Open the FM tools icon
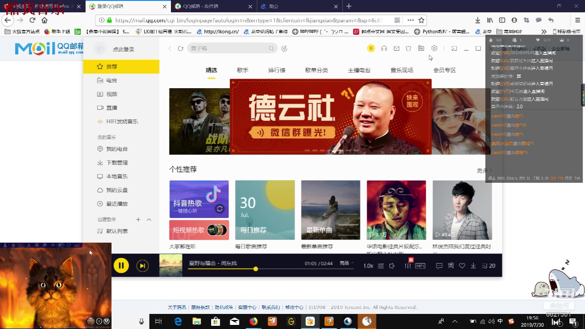 pyautogui.click(x=421, y=48)
